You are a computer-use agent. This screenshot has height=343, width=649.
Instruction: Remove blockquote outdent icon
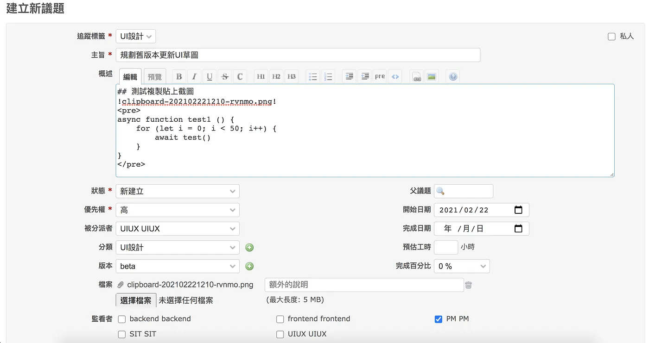[365, 76]
